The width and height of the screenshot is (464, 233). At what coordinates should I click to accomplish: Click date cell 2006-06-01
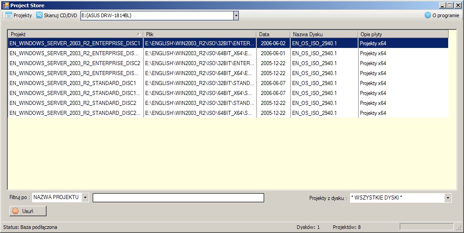(x=273, y=53)
